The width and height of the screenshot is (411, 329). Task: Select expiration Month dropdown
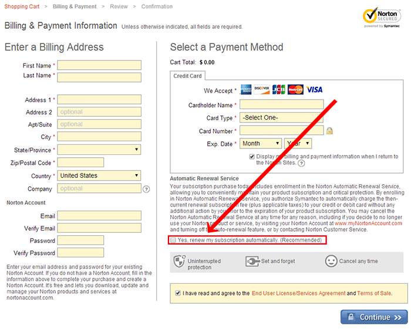point(261,143)
